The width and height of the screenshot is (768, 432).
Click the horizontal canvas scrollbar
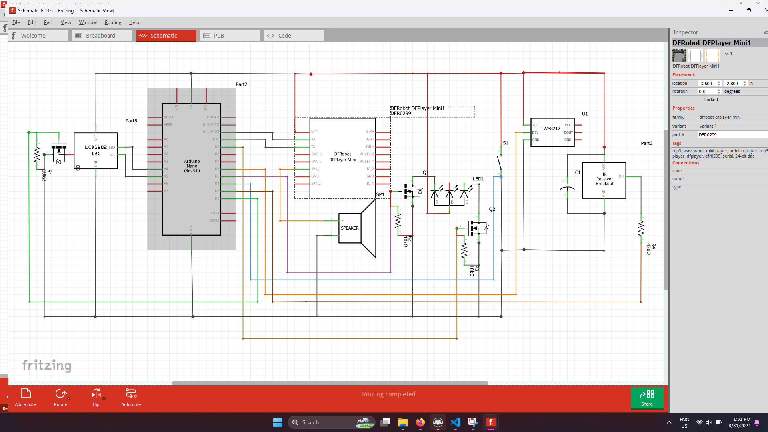[330, 383]
